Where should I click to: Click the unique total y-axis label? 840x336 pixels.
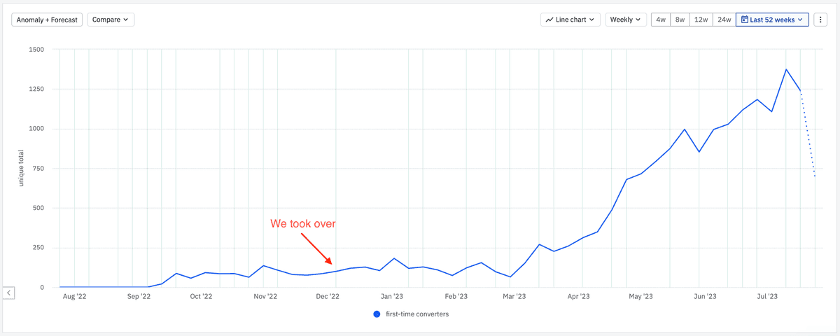click(x=22, y=169)
